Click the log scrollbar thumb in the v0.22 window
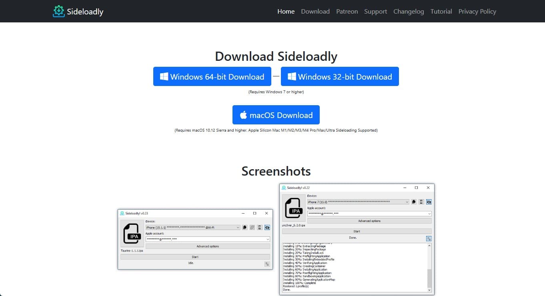 (430, 278)
